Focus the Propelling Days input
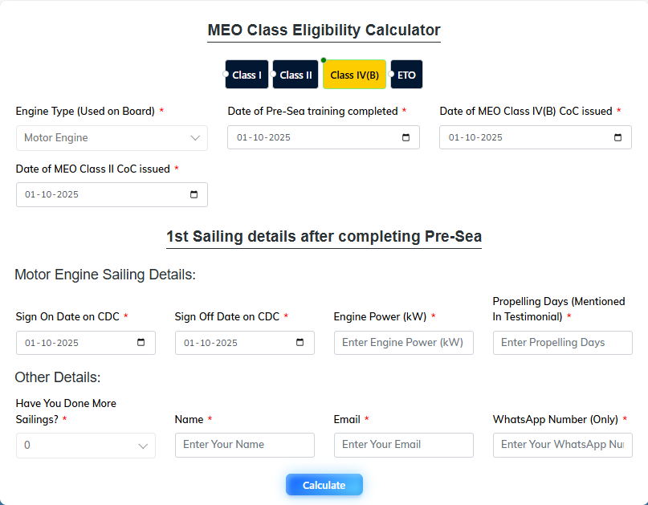648x505 pixels. [x=562, y=343]
